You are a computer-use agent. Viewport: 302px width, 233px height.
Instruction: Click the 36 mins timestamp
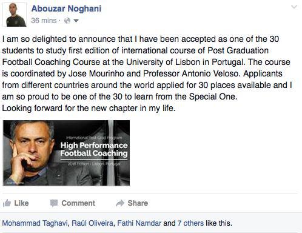coord(44,21)
